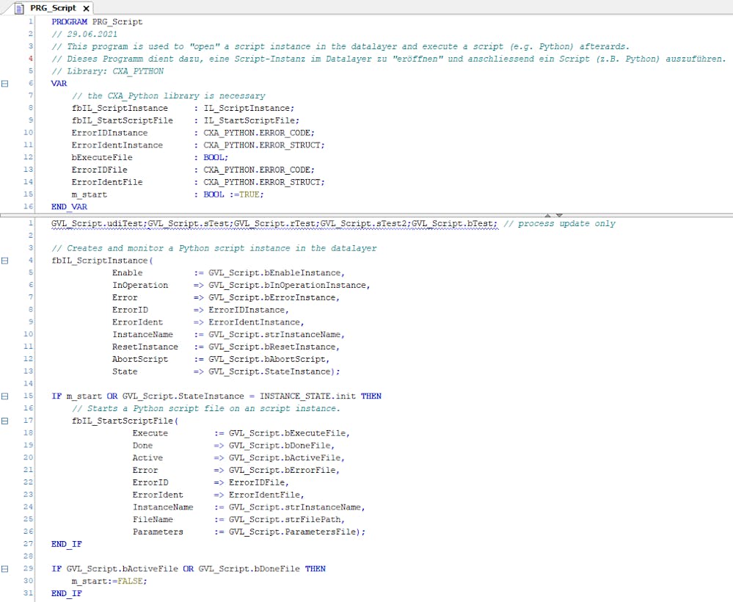The height and width of the screenshot is (602, 733).
Task: Collapse the fbIL_ScriptInstance( call block
Action: click(4, 261)
